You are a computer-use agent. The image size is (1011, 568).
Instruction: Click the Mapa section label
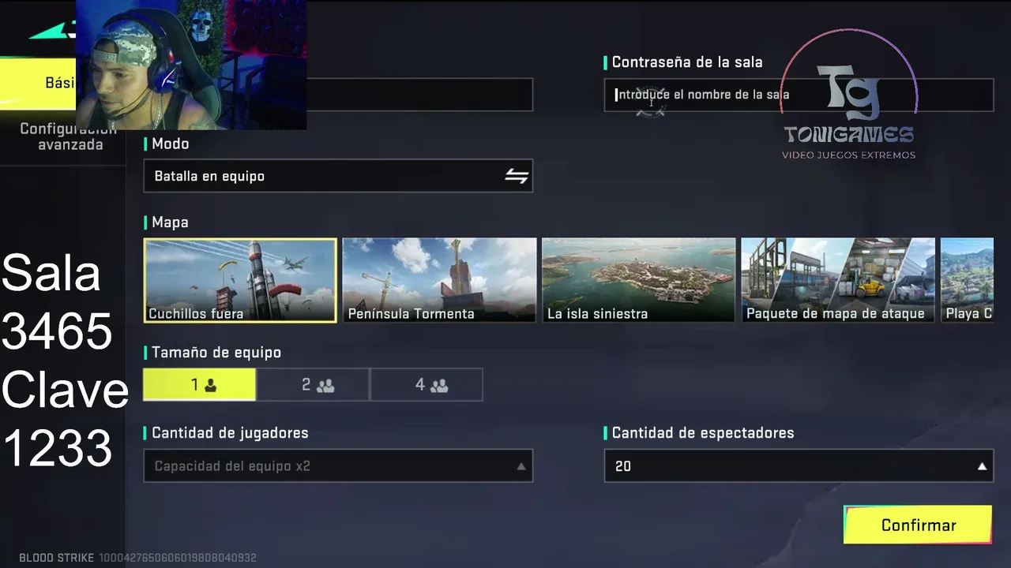tap(170, 222)
